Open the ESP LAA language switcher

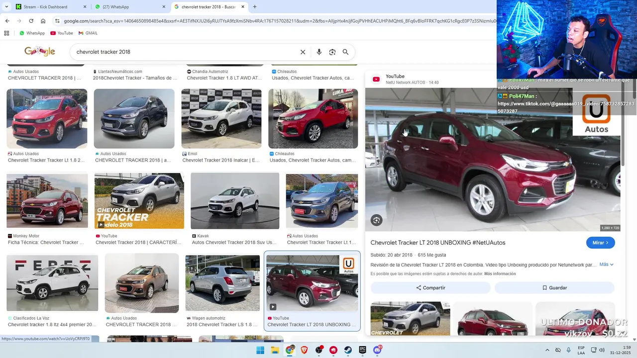(x=581, y=350)
